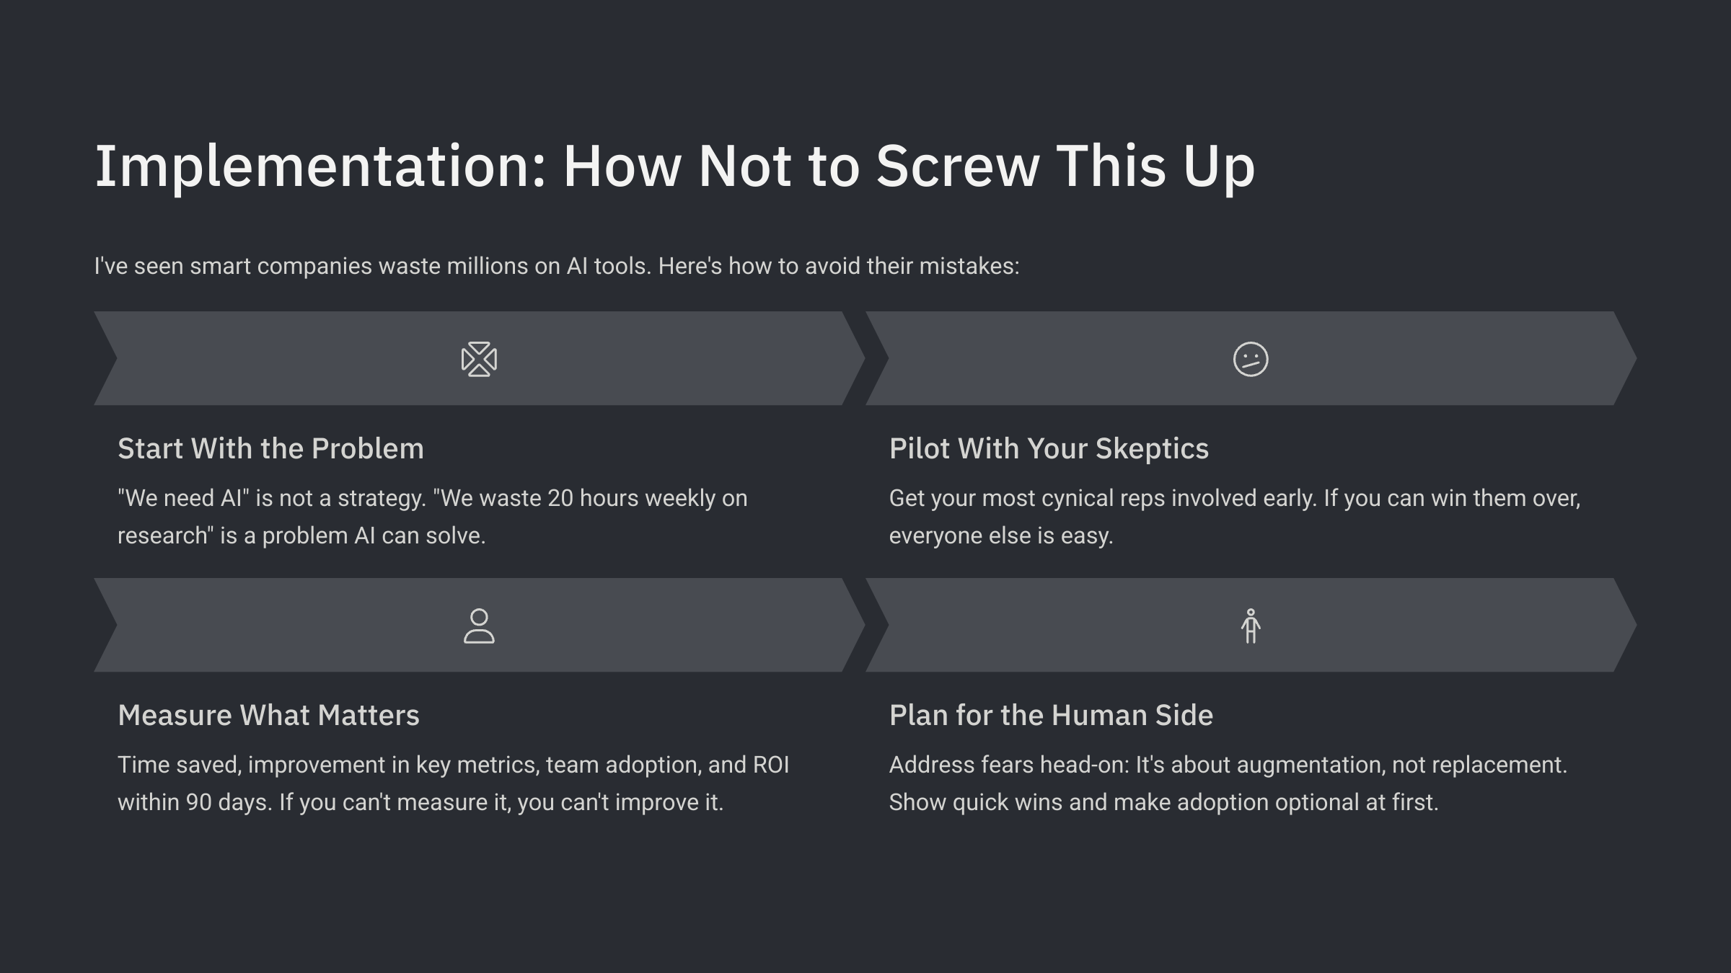Click the chevron banner above 'Plan for the Human Side'
This screenshot has height=973, width=1731.
(1251, 625)
